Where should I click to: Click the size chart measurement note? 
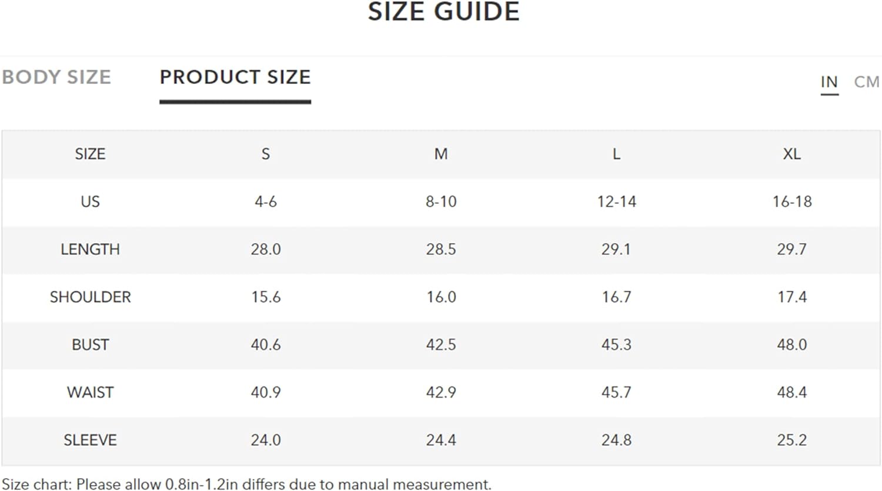click(247, 484)
